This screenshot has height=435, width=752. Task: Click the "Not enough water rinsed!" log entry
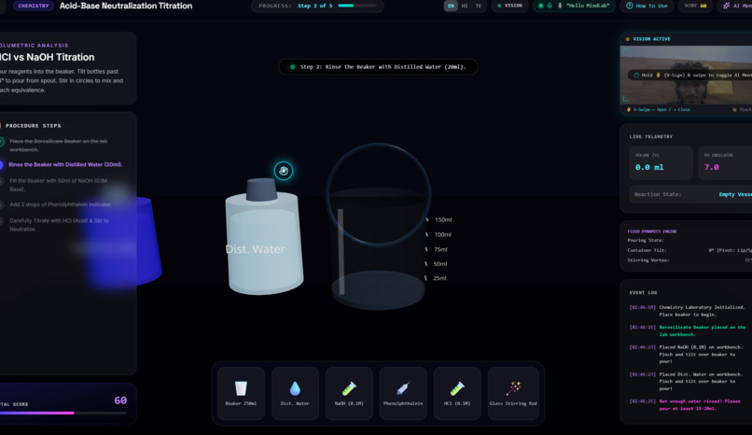coord(688,405)
